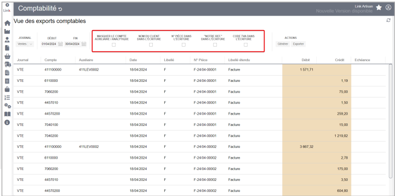
Task: Sort by Date column header
Action: coord(133,60)
